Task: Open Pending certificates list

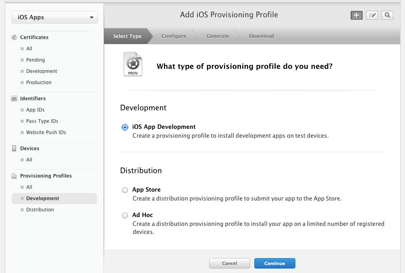Action: click(35, 60)
